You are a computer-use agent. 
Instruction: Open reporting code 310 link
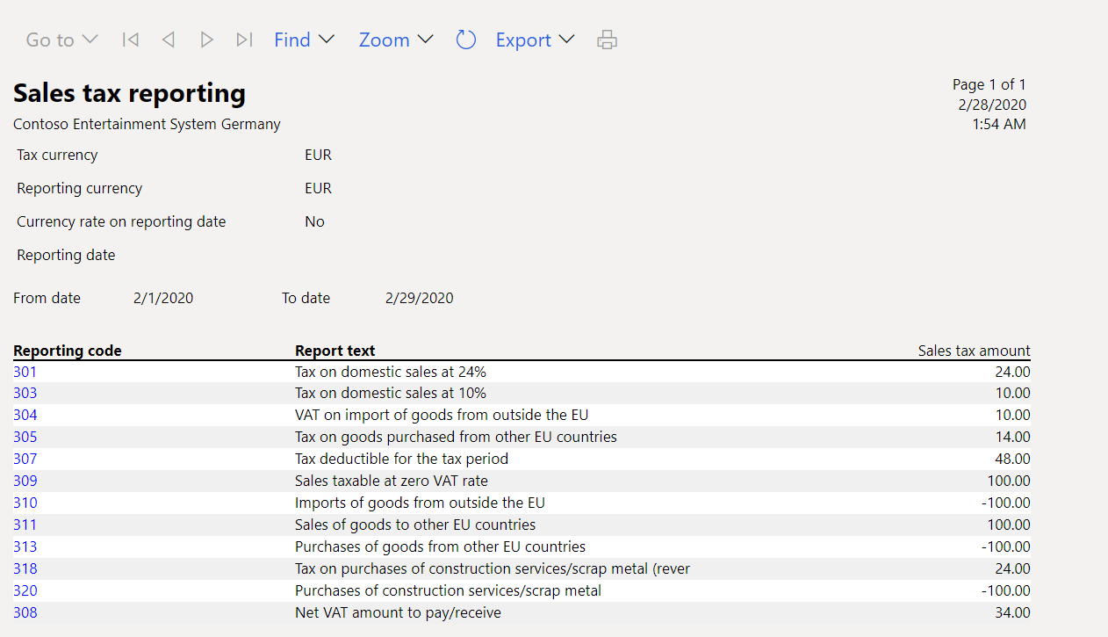(x=25, y=503)
